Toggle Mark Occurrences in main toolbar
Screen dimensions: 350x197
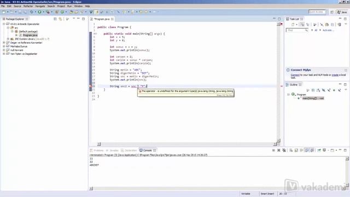97,12
